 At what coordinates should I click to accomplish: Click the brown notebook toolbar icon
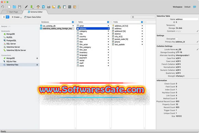point(75,7)
